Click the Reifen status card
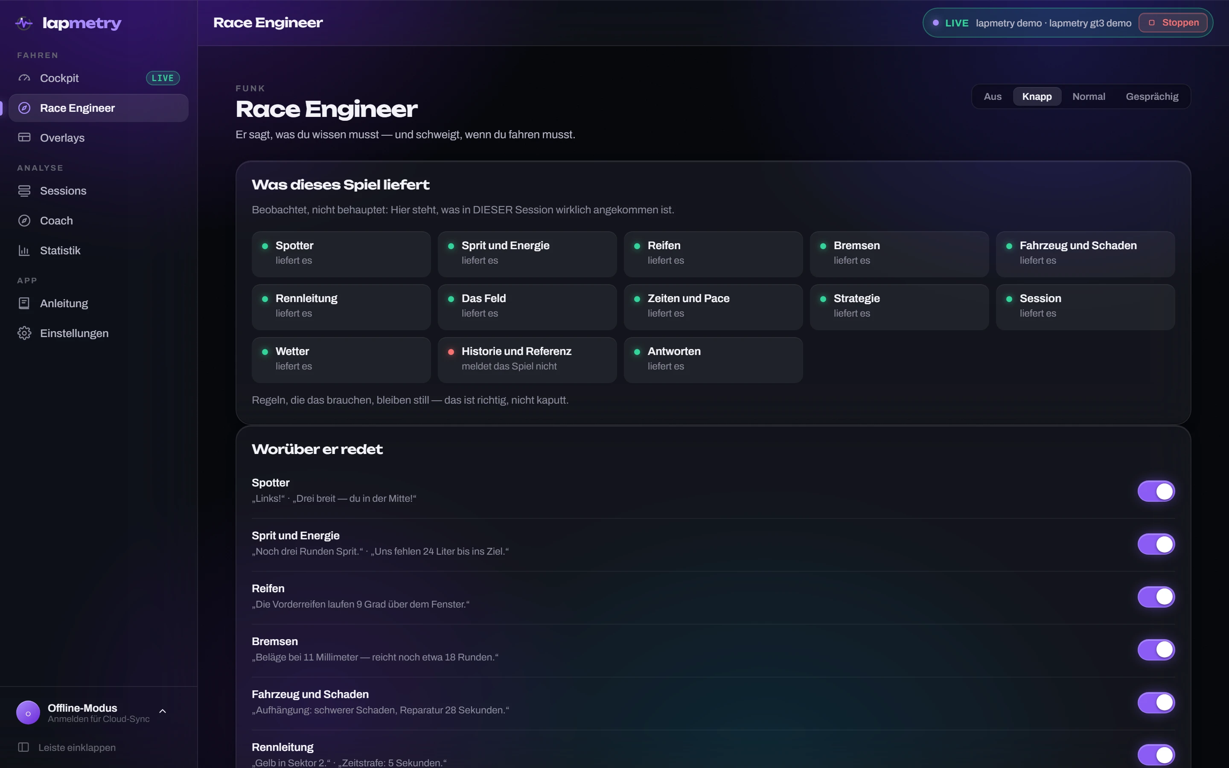 tap(713, 254)
